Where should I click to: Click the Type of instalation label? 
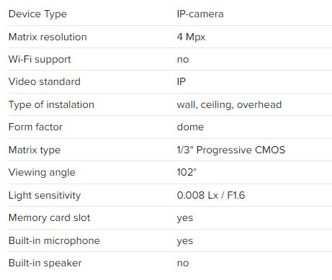(x=51, y=105)
